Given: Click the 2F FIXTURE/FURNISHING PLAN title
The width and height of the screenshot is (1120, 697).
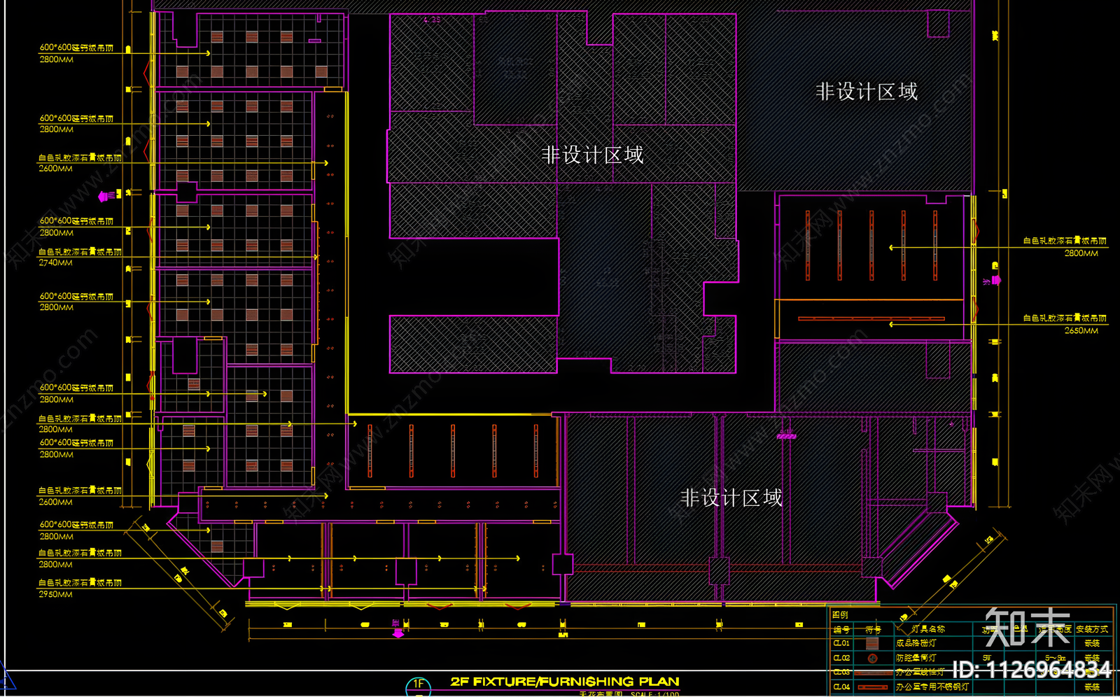Looking at the screenshot, I should click(564, 681).
